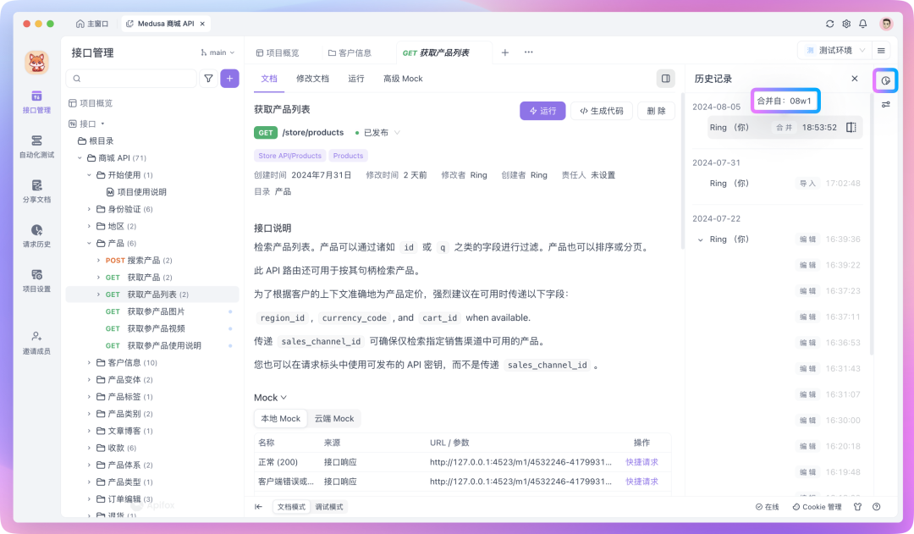Viewport: 914px width, 534px height.
Task: Collapse sidebar with bottom-left arrow icon
Action: (x=258, y=507)
